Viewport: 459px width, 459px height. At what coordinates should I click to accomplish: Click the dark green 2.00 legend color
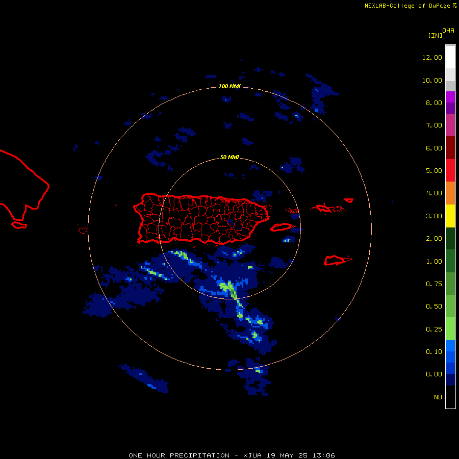coord(450,238)
